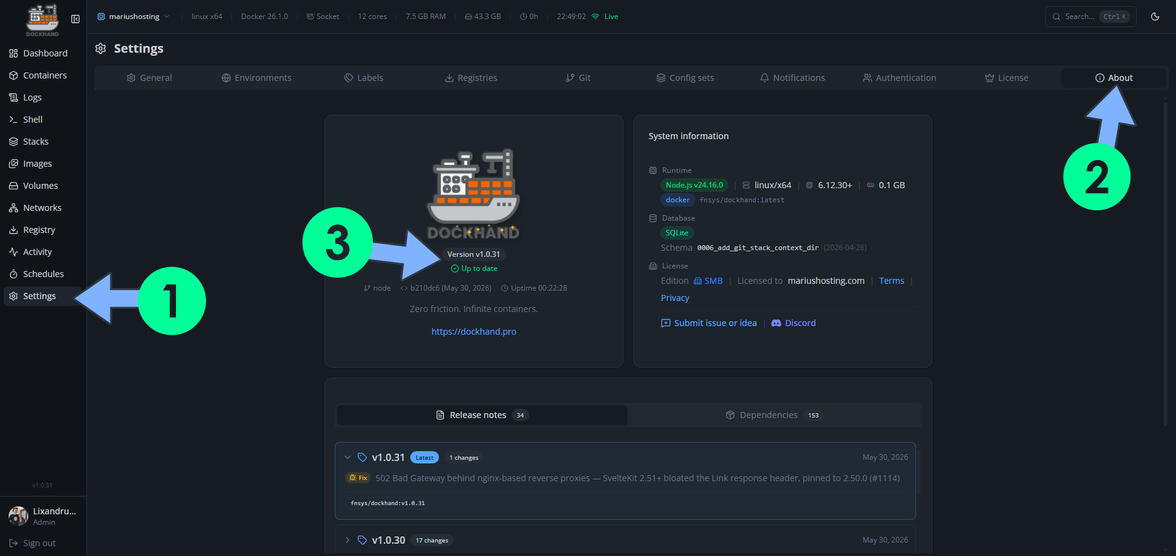Sign out of Dockhand
This screenshot has width=1176, height=556.
point(32,543)
